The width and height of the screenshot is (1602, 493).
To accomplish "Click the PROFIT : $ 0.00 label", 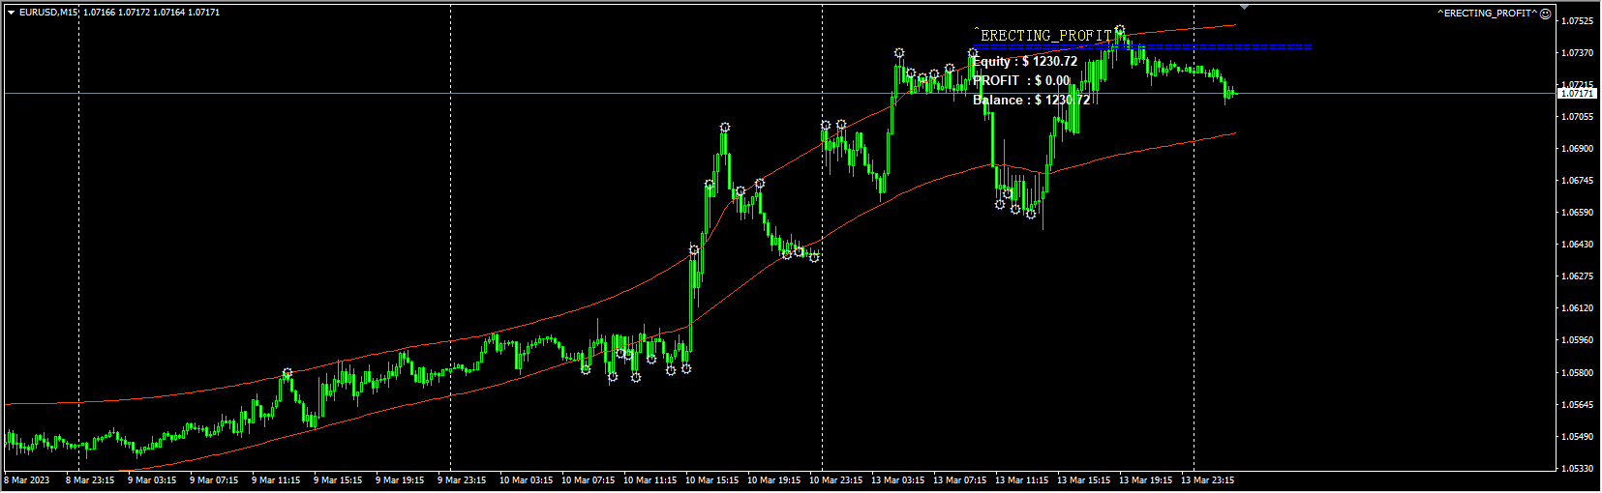I will tap(1021, 81).
